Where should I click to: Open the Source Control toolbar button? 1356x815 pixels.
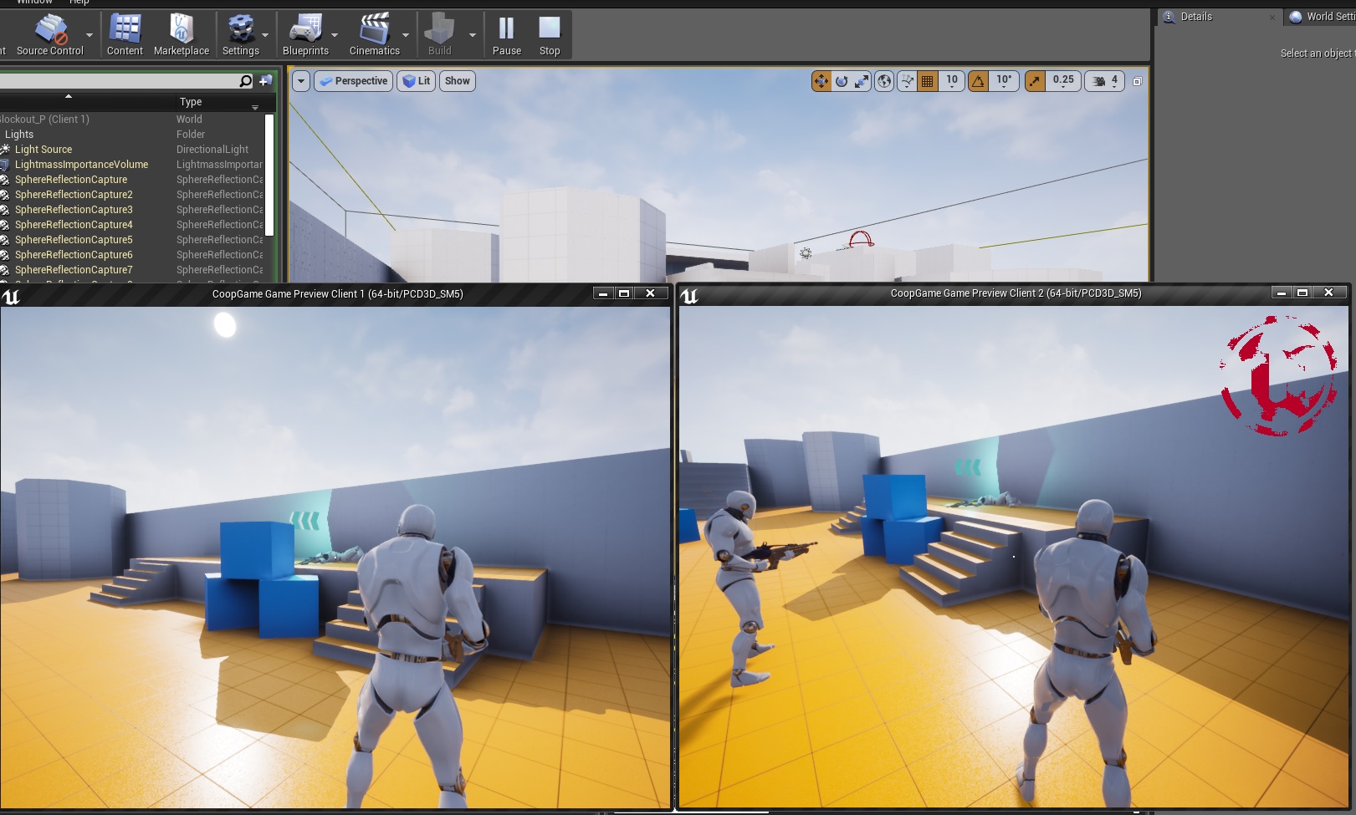pos(50,35)
